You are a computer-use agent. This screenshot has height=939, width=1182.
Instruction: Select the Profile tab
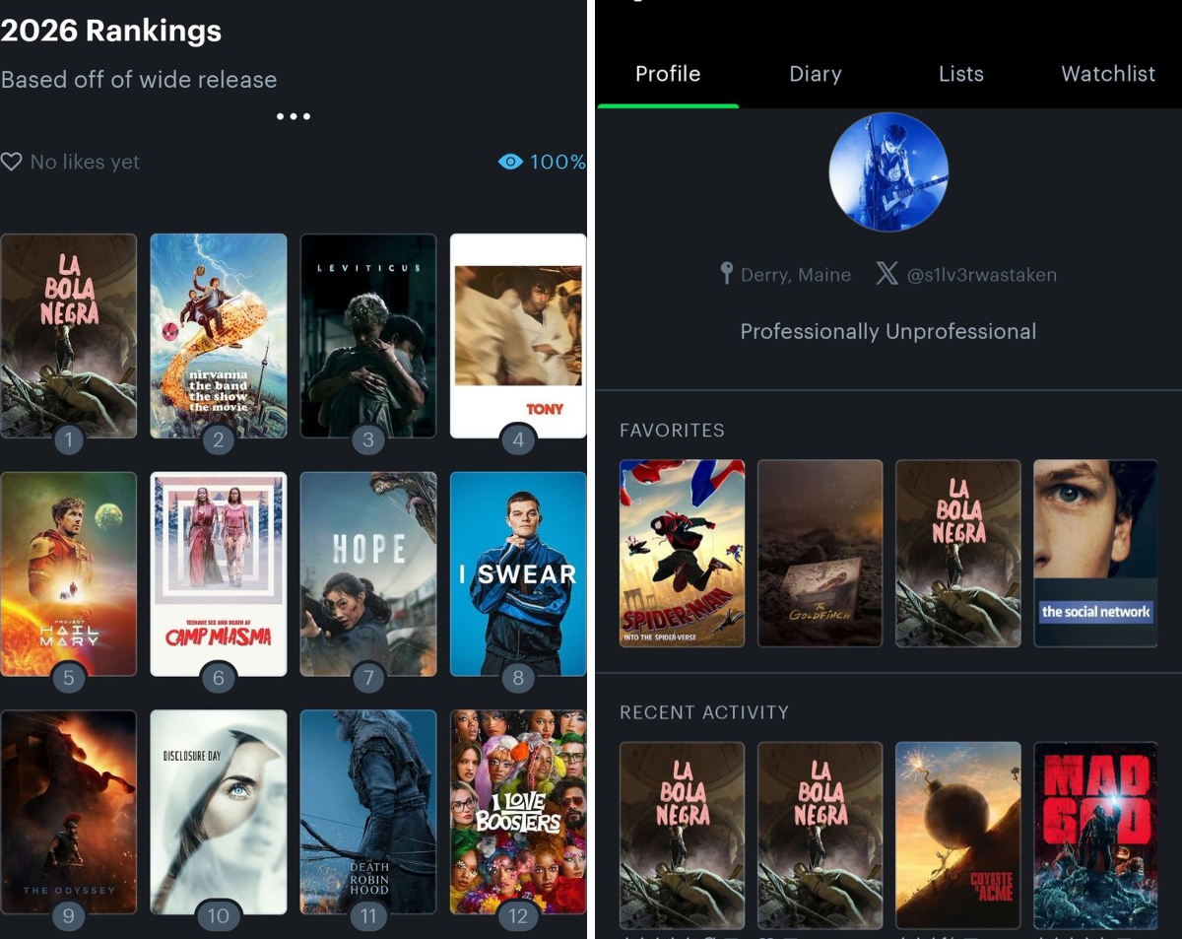pos(668,74)
